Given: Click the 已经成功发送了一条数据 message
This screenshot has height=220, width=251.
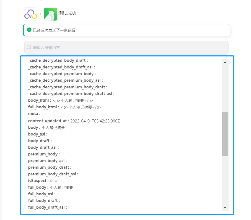Looking at the screenshot, I should coord(54,30).
